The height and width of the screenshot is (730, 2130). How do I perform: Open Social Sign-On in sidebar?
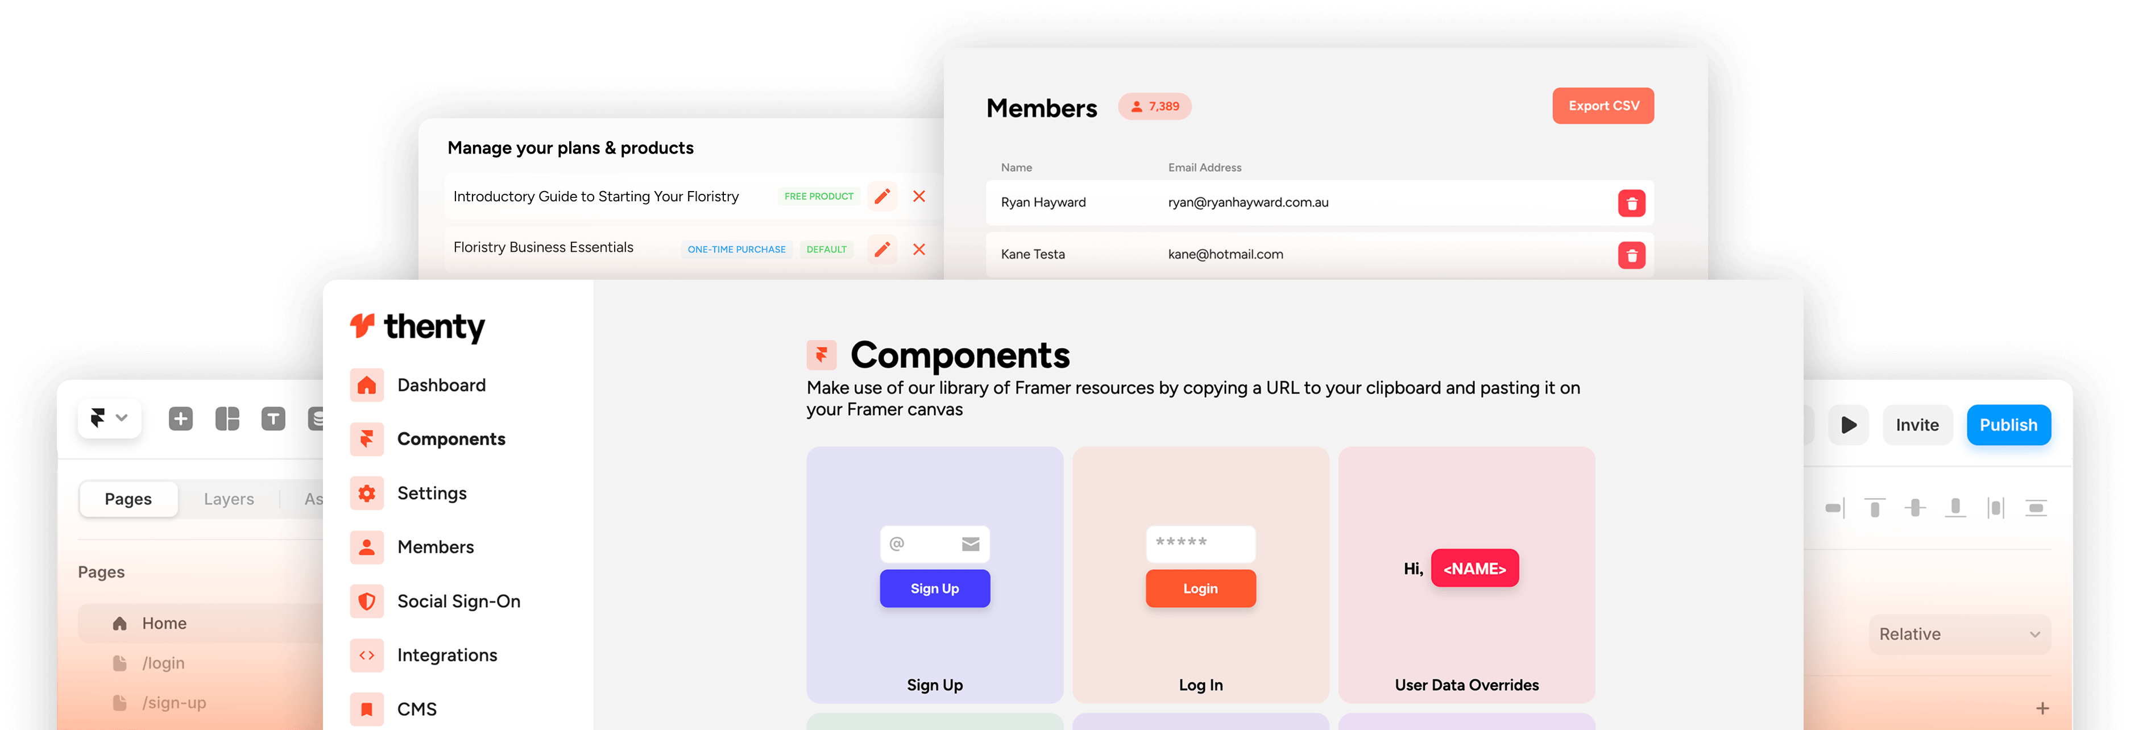pyautogui.click(x=459, y=602)
